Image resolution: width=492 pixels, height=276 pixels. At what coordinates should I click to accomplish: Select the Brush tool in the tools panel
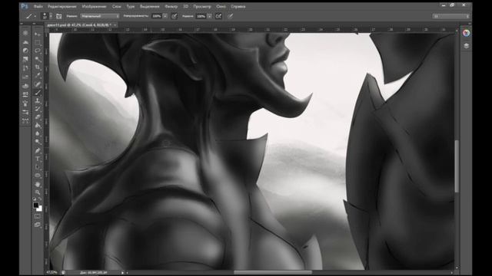pyautogui.click(x=38, y=93)
